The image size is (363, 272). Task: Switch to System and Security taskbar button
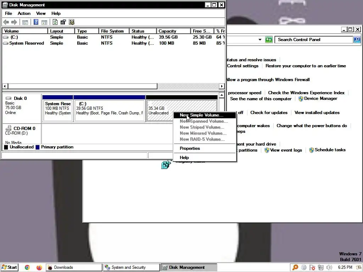131,267
